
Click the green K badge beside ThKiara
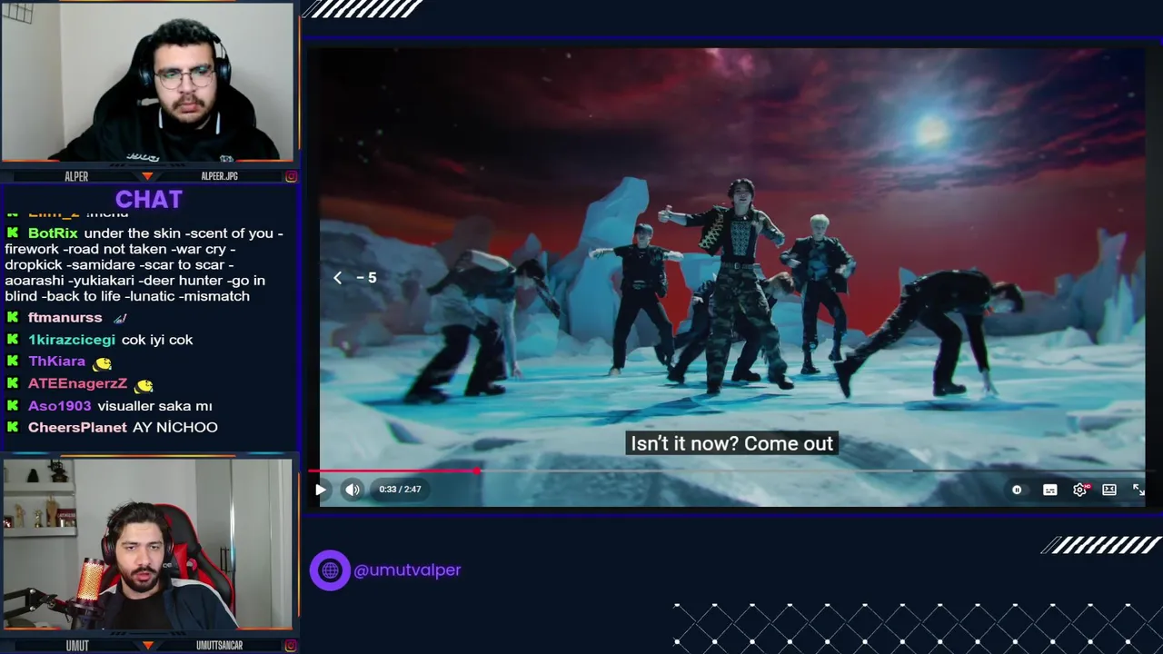[13, 362]
